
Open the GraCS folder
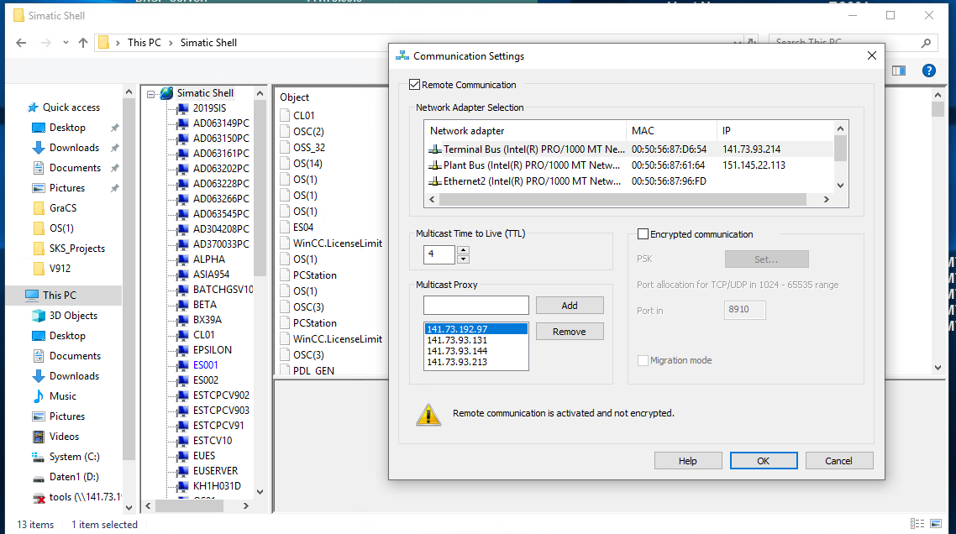[x=63, y=208]
